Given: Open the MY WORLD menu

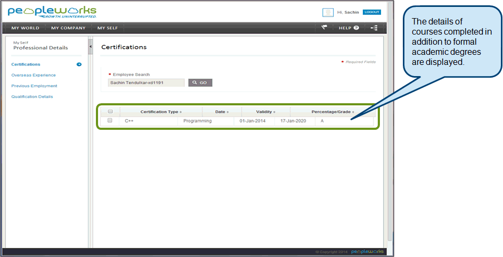Looking at the screenshot, I should pyautogui.click(x=25, y=28).
